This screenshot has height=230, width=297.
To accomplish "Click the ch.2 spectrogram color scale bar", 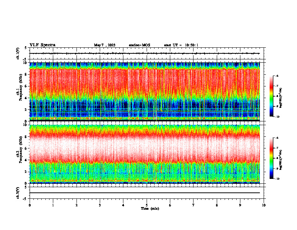I will pyautogui.click(x=271, y=158).
